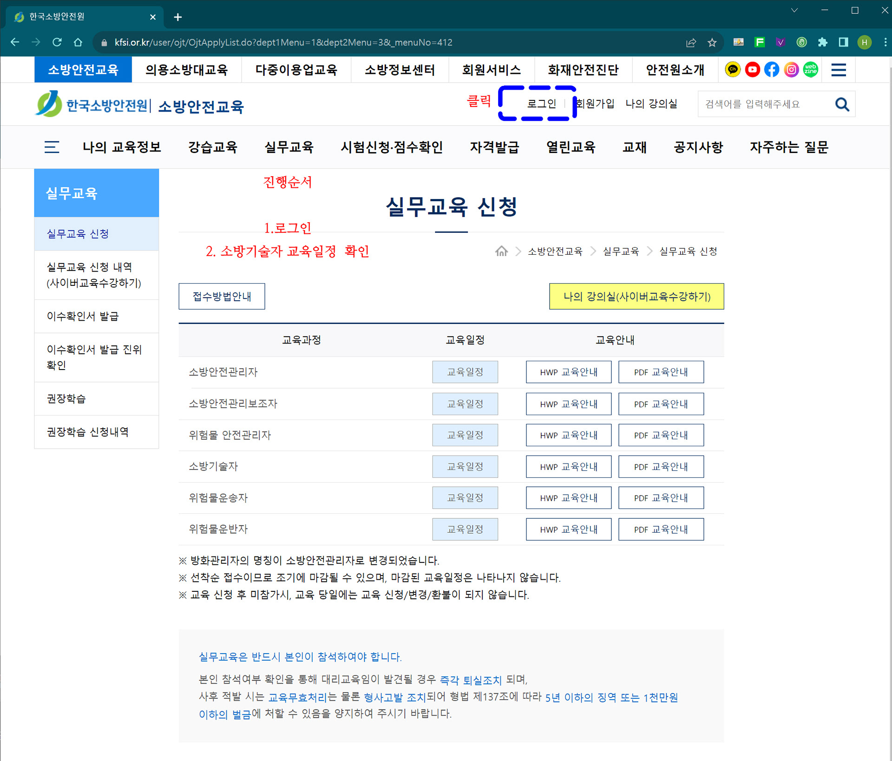Open the full sitemap hamburger menu
Screen dimensions: 892x761
click(x=839, y=70)
